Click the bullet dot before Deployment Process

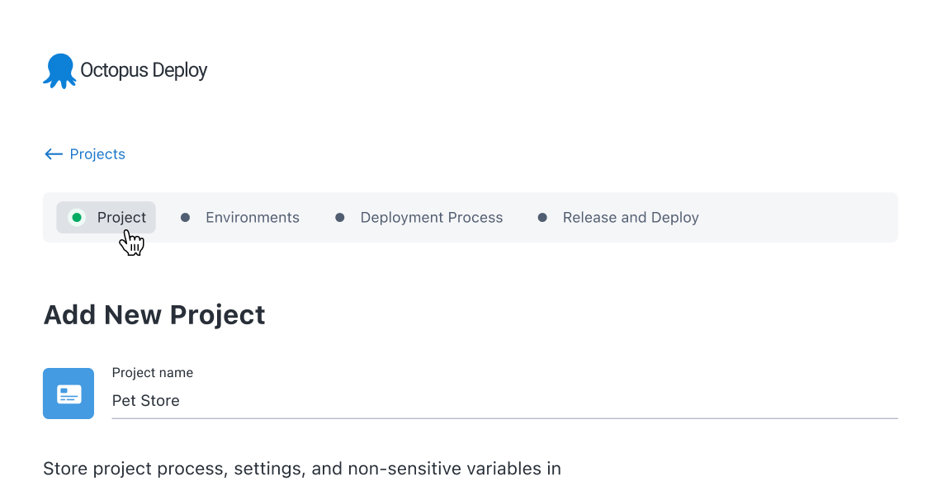tap(340, 218)
